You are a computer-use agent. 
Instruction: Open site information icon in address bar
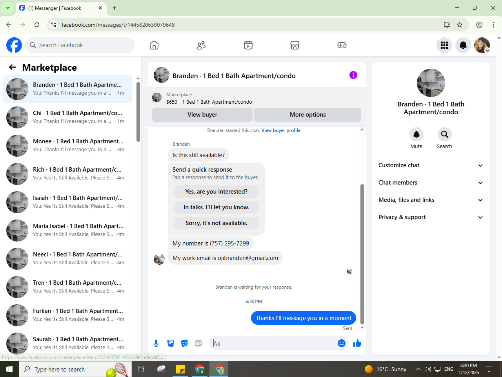point(54,25)
